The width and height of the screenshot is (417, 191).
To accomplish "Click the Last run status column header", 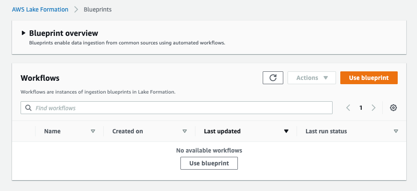I will 326,131.
